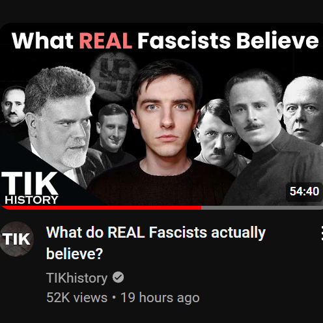323x323 pixels.
Task: Click the red watched portion of progress bar
Action: (101, 208)
